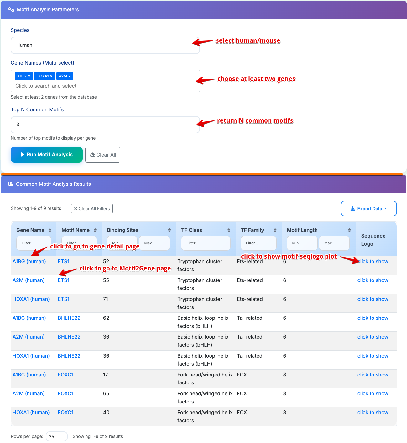Click the TF Class filter input
Screen dimensions: 407x443
click(x=206, y=243)
